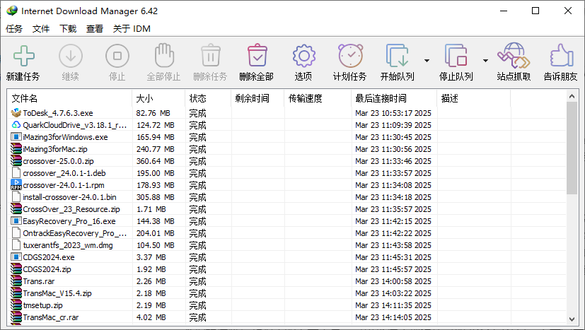Click the crossover_24.0.1-1.deb blank file icon
The height and width of the screenshot is (330, 585).
[x=16, y=172]
